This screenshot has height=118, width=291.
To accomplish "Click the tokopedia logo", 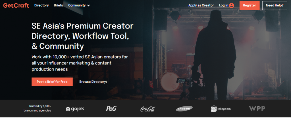I will [221, 109].
